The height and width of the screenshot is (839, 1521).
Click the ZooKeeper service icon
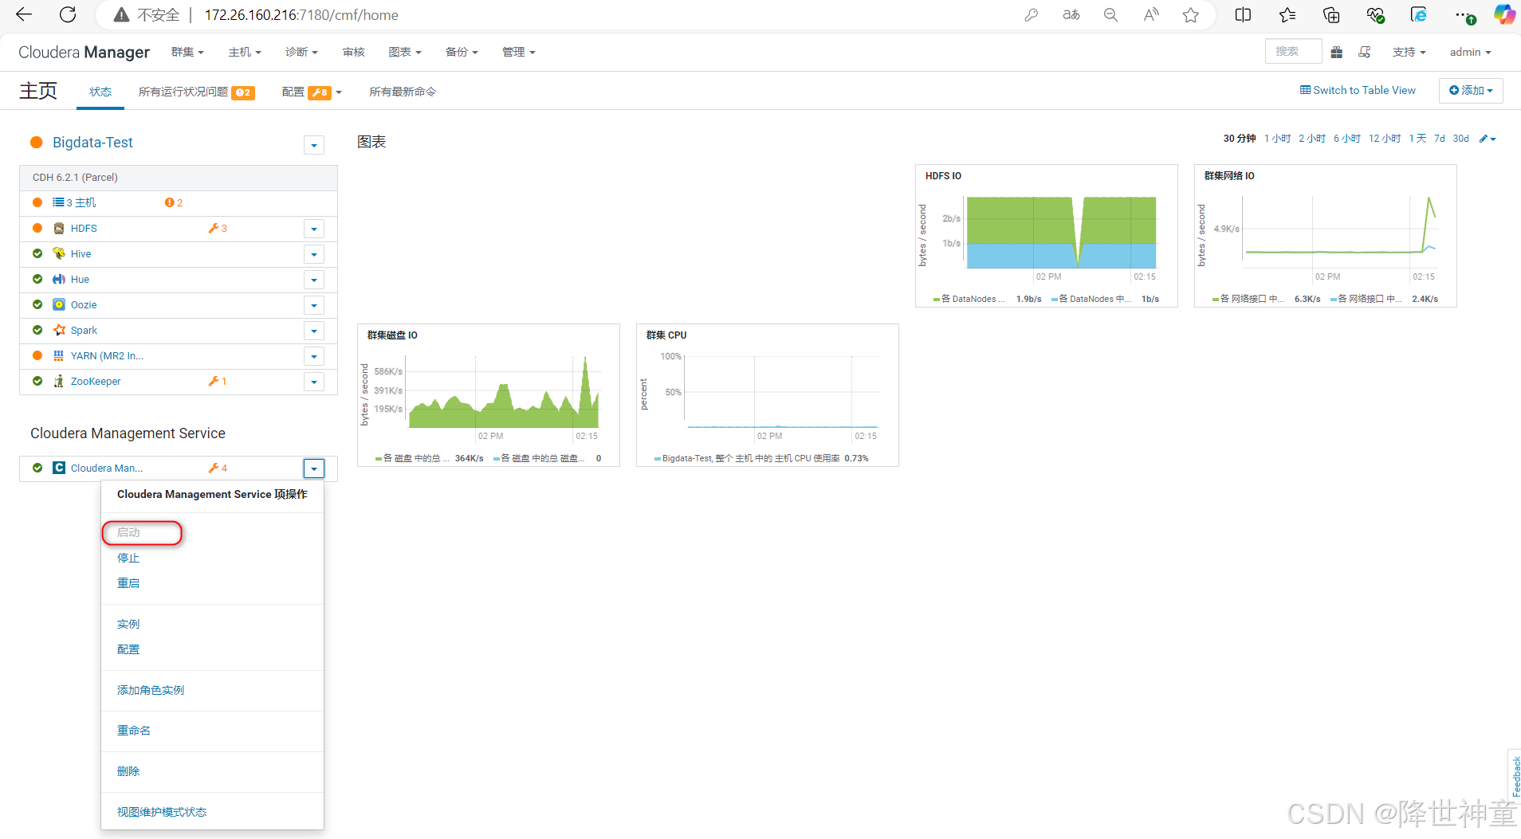tap(59, 382)
